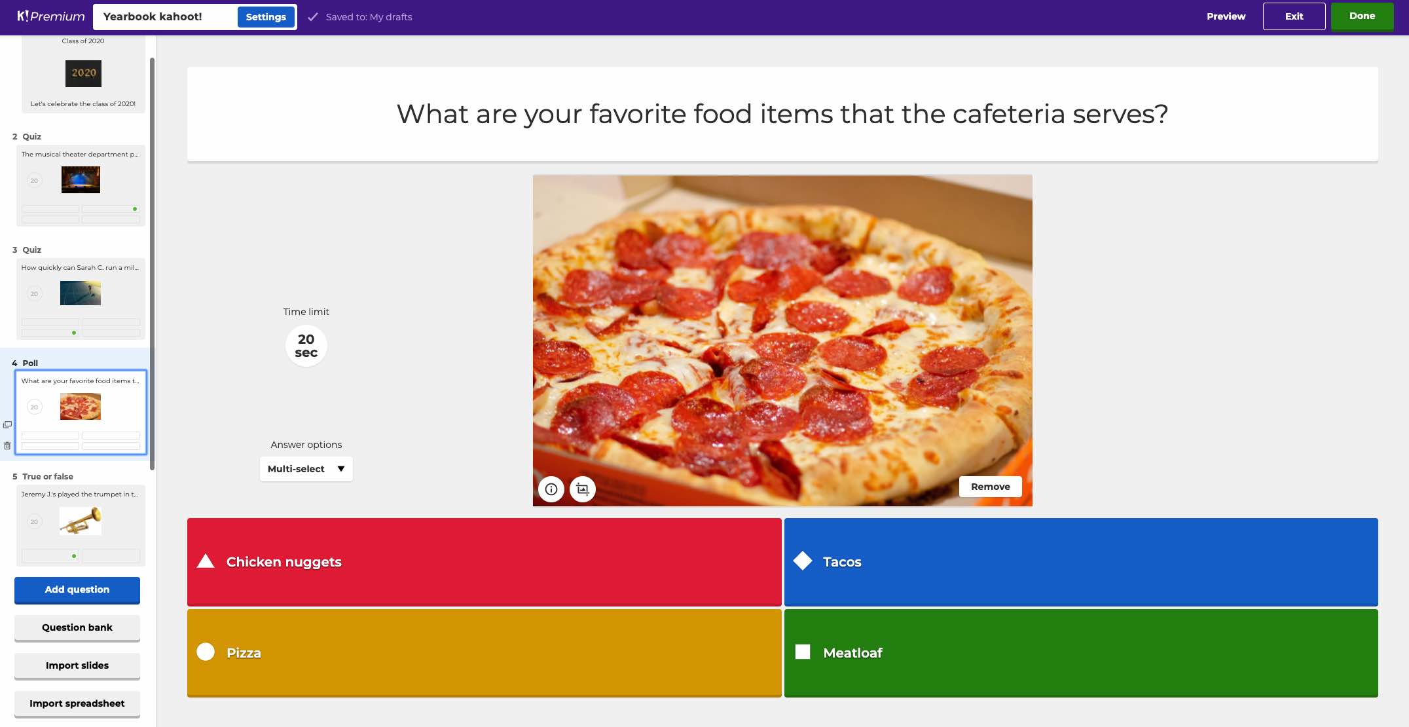Viewport: 1409px width, 727px height.
Task: Click the Settings button for Yearbook kahoot
Action: (x=265, y=16)
